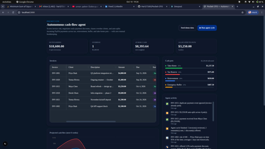Click the stop icon beside Agent cycle finished
This screenshot has height=149, width=265.
(167, 129)
